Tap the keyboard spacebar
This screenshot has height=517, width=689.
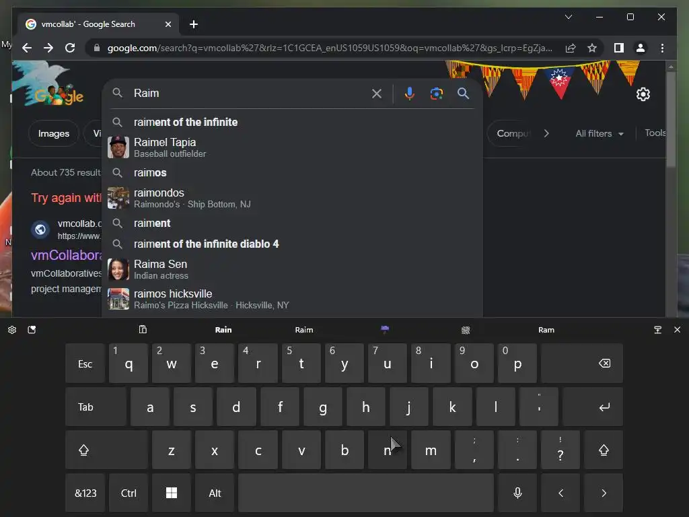(365, 493)
